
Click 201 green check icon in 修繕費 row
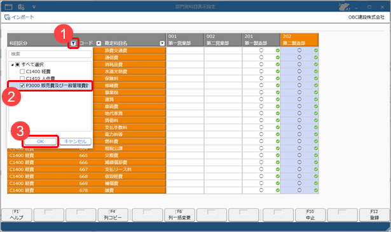(278, 85)
